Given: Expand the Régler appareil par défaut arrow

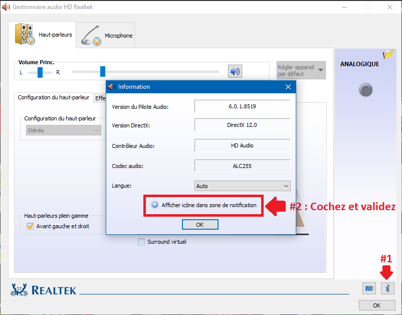Looking at the screenshot, I should tap(321, 70).
